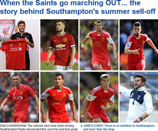Screen dimensions: 158x131
Task: Click the blue arrow bullet before James Coney
Action: 82,126
